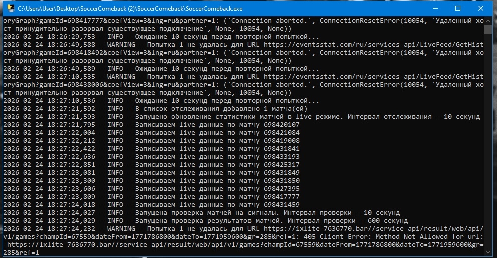Open the console window system menu icon
The width and height of the screenshot is (497, 258).
[x=10, y=9]
